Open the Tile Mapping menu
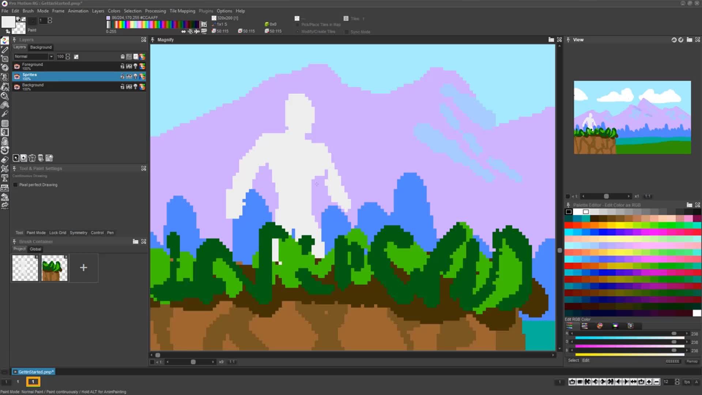Image resolution: width=702 pixels, height=395 pixels. point(182,11)
